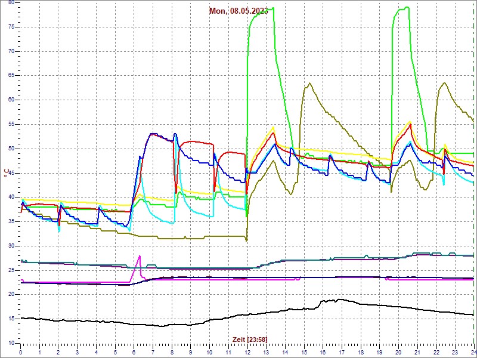
Task: Select the 55 mark on the temperature axis
Action: 11,125
